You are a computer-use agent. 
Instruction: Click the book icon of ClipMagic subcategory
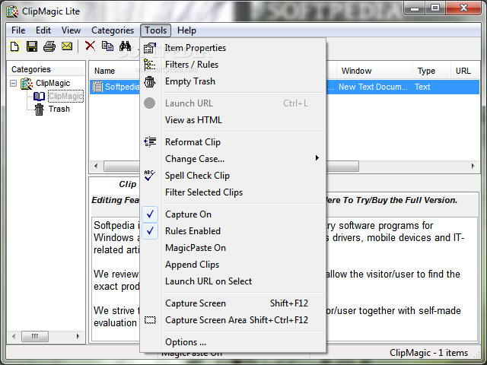click(x=39, y=97)
